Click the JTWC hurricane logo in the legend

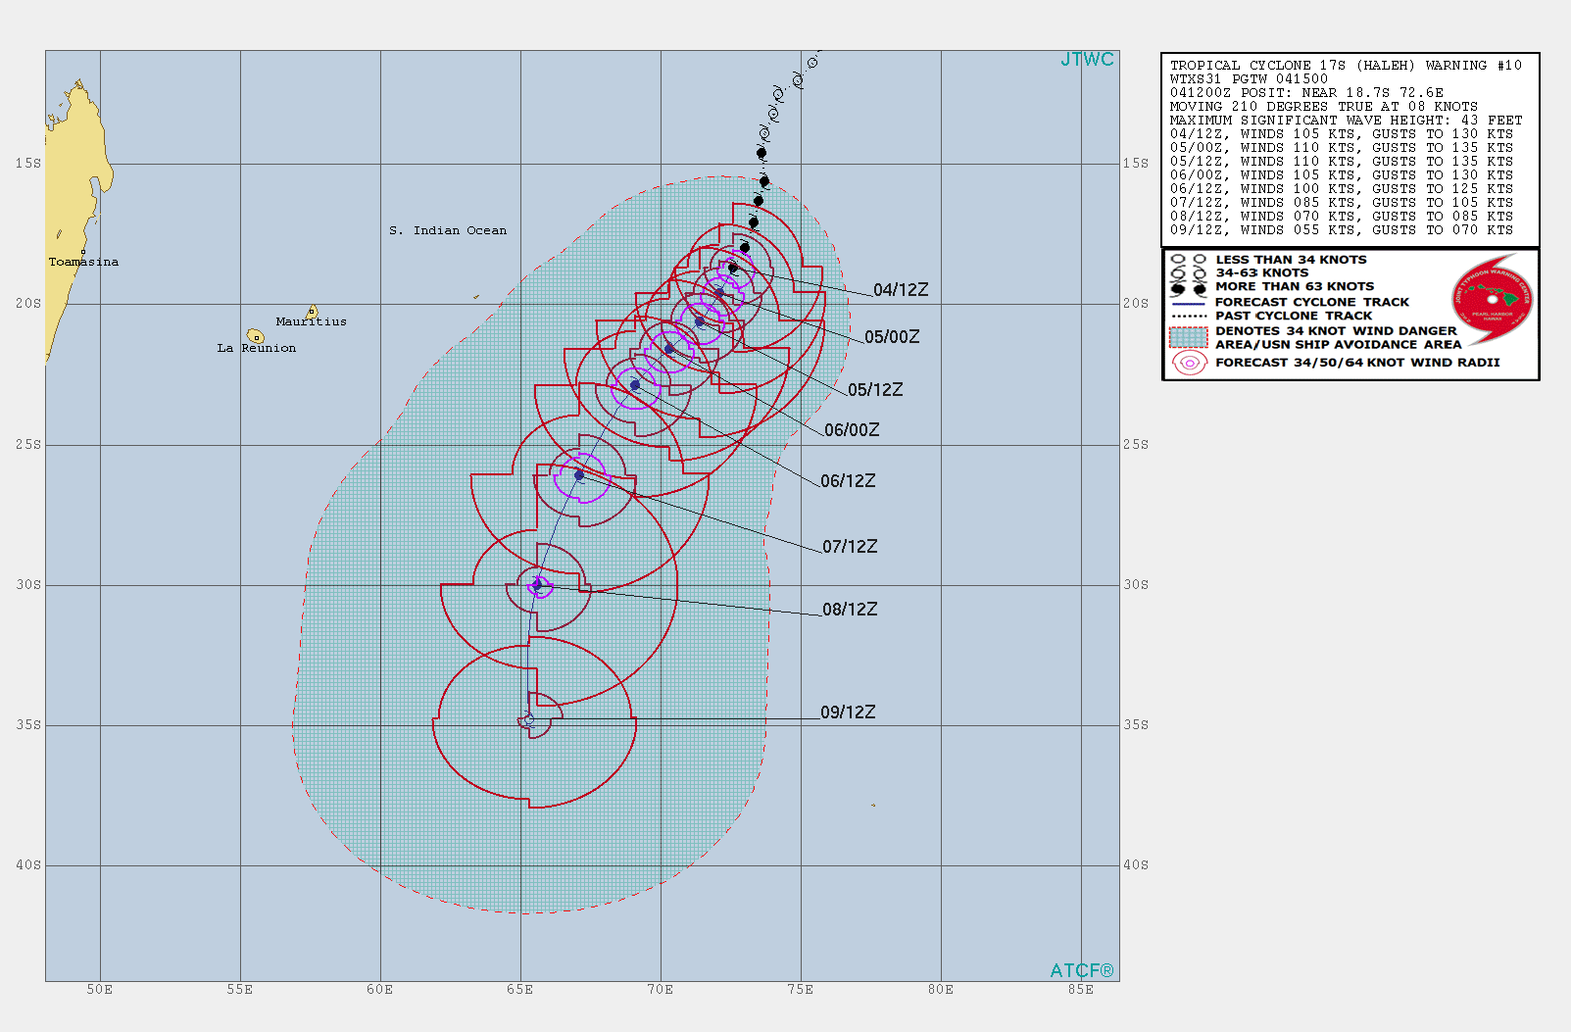coord(1492,299)
